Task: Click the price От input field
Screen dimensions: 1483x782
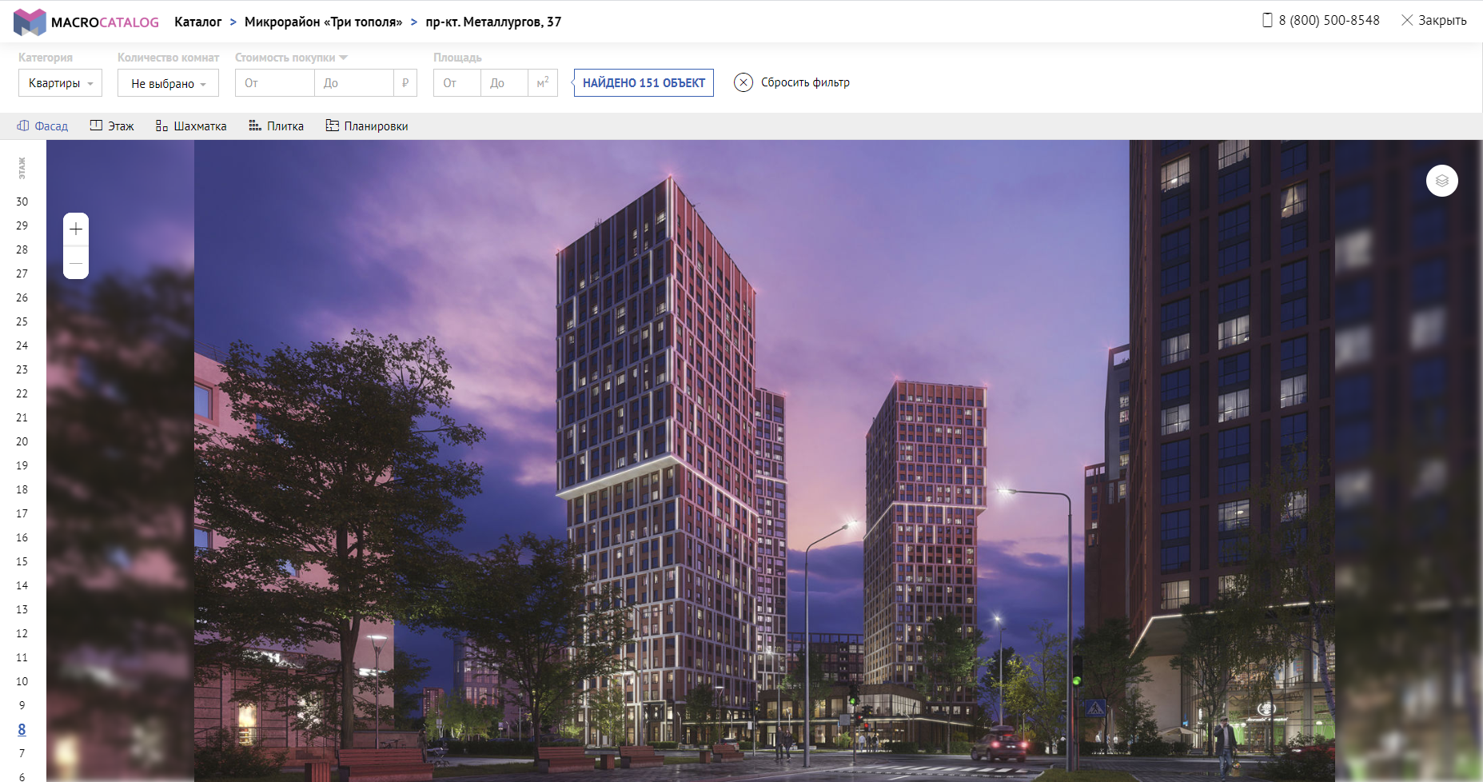Action: pyautogui.click(x=274, y=83)
